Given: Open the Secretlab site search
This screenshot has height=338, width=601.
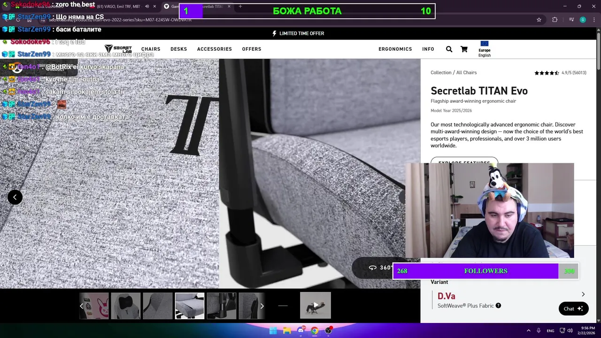Looking at the screenshot, I should (x=449, y=49).
